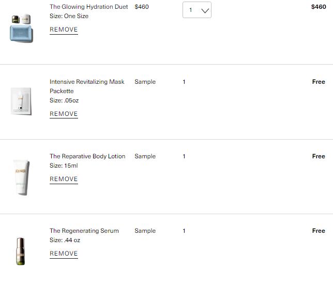Image resolution: width=333 pixels, height=283 pixels.
Task: Select the bold $460 line total
Action: click(x=319, y=7)
